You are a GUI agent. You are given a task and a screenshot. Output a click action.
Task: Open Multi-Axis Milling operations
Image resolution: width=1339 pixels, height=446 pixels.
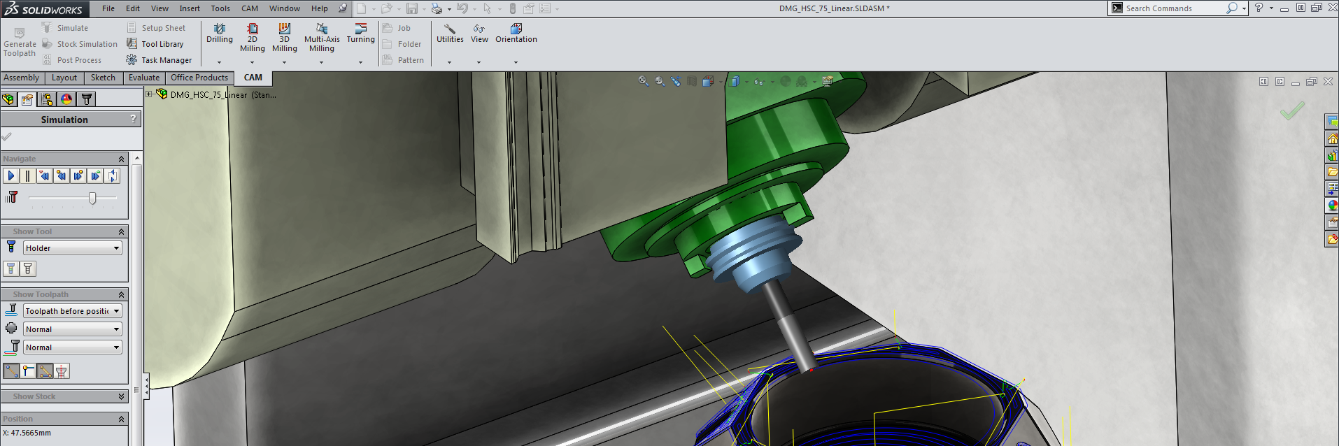coord(322,38)
